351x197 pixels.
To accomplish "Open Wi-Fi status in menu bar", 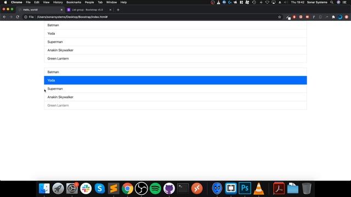I will tap(267, 2).
